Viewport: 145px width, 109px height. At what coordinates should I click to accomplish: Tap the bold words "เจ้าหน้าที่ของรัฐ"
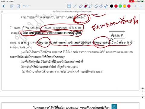pyautogui.click(x=120, y=42)
